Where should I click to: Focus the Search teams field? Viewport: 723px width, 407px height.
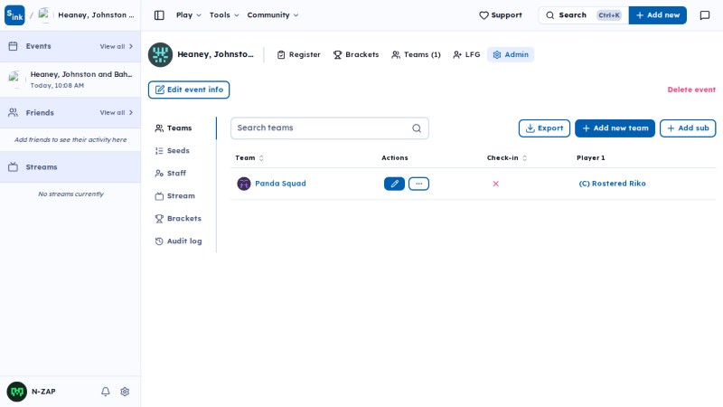tap(330, 128)
